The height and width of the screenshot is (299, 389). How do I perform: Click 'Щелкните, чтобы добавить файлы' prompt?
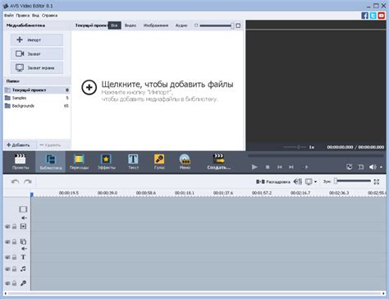pos(167,84)
